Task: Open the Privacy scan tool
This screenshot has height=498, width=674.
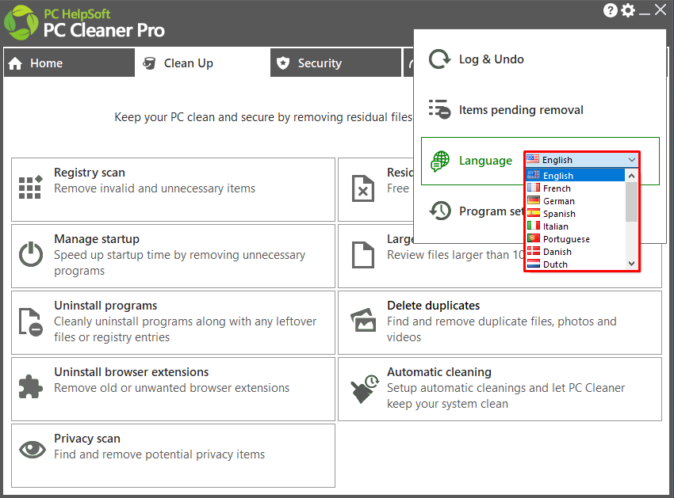Action: pyautogui.click(x=173, y=456)
